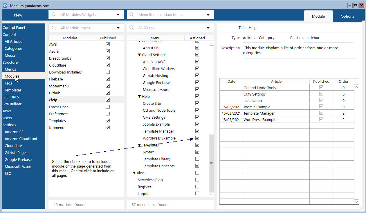Viewport: 366px width, 213px height.
Task: Click menu list scroll down arrow
Action: pyautogui.click(x=211, y=195)
